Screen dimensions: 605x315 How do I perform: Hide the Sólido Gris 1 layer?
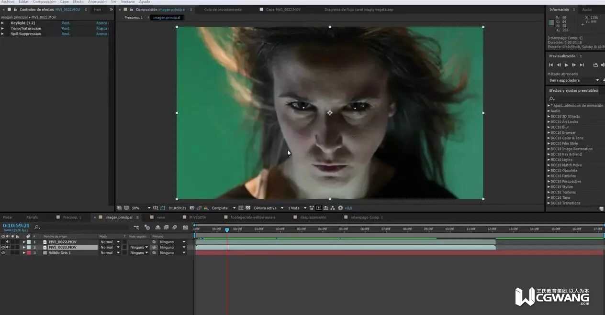pos(3,253)
